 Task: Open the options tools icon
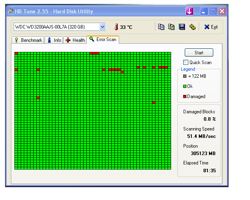193,27
